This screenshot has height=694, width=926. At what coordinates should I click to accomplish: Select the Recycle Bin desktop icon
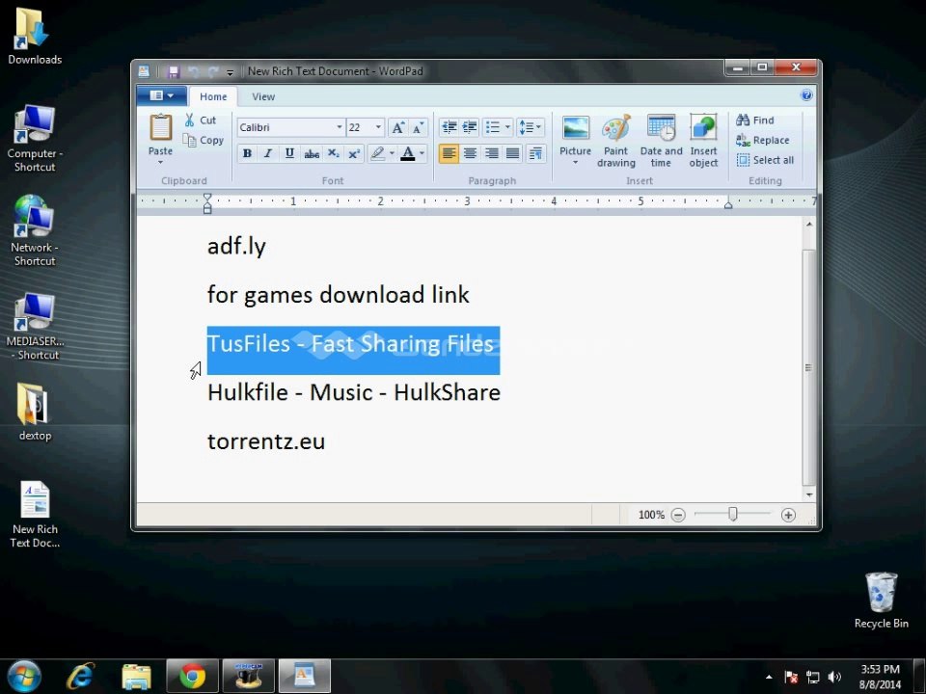(x=881, y=601)
